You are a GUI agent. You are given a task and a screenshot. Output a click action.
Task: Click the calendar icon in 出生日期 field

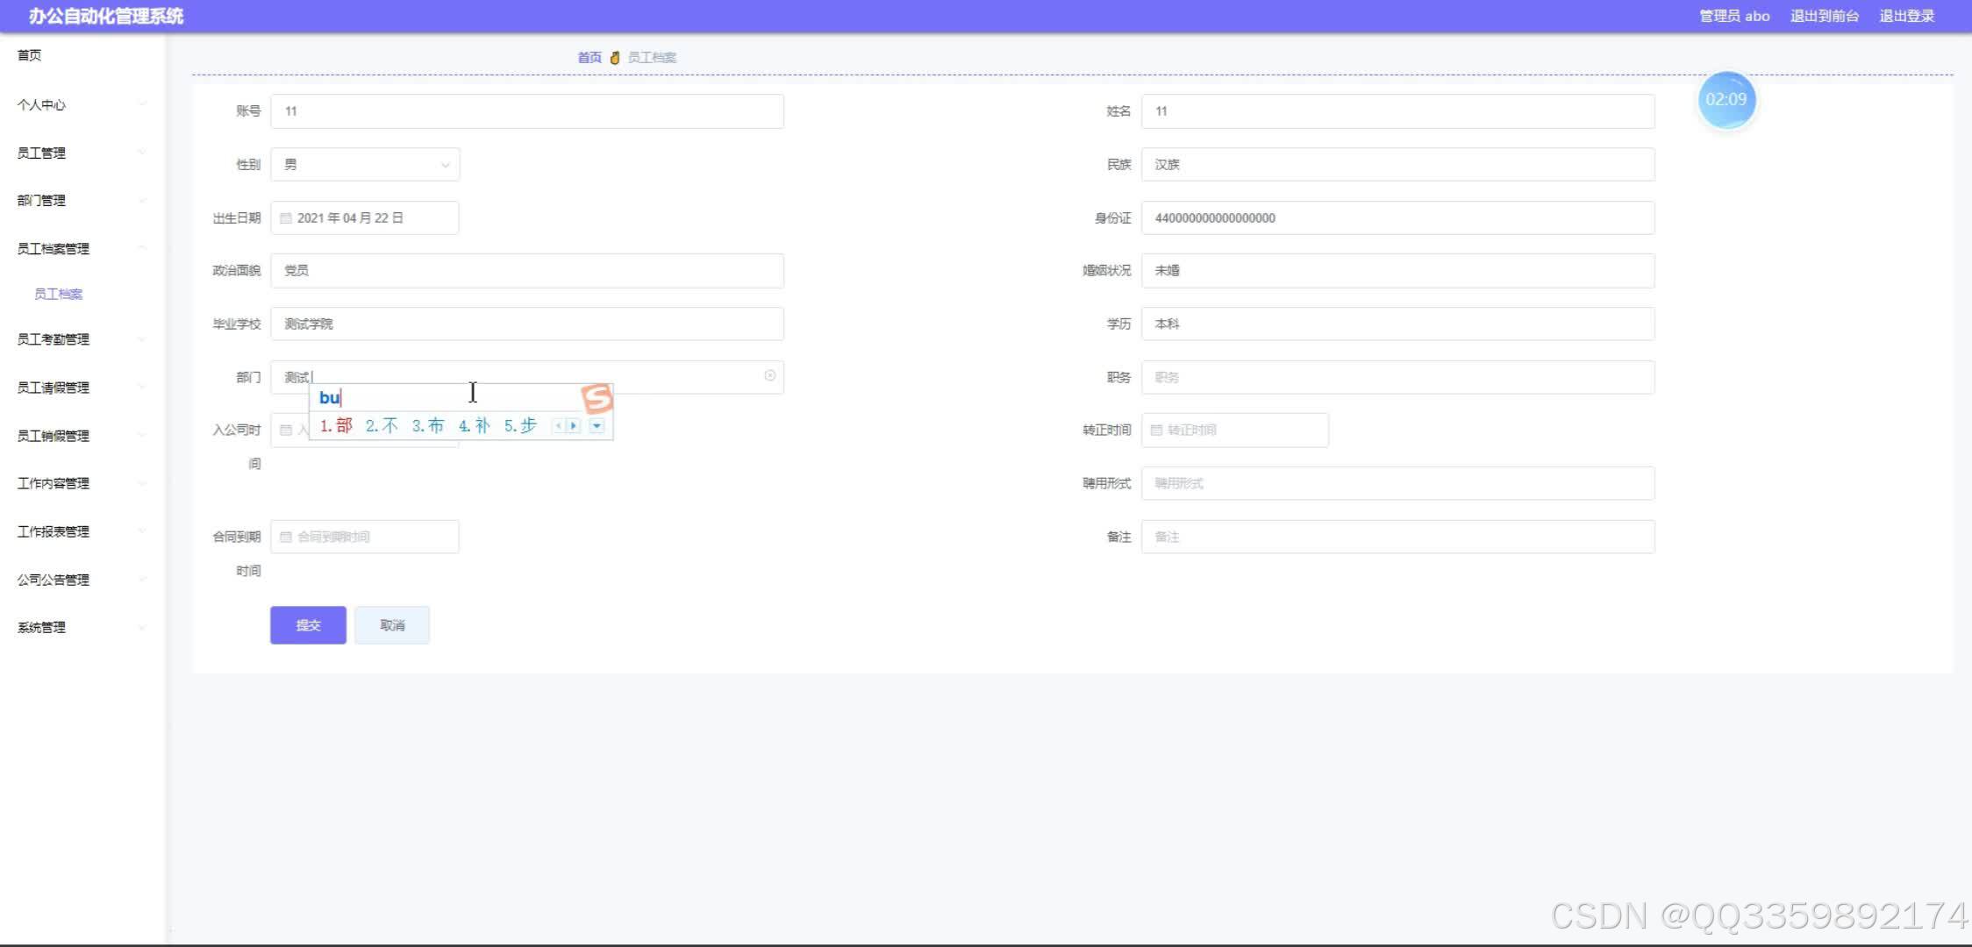click(x=285, y=218)
